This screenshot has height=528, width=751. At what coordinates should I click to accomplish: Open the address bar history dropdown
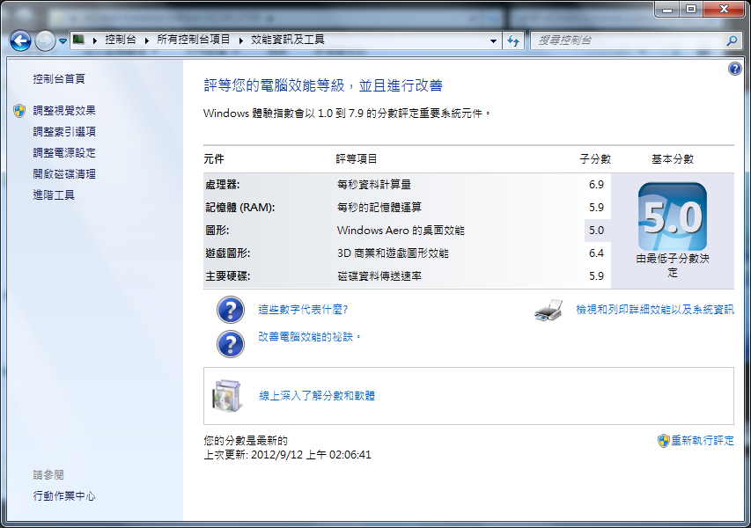pyautogui.click(x=493, y=41)
